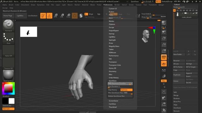The height and width of the screenshot is (113, 202).
Task: Expand the Custom UI preferences section
Action: (x=113, y=8)
